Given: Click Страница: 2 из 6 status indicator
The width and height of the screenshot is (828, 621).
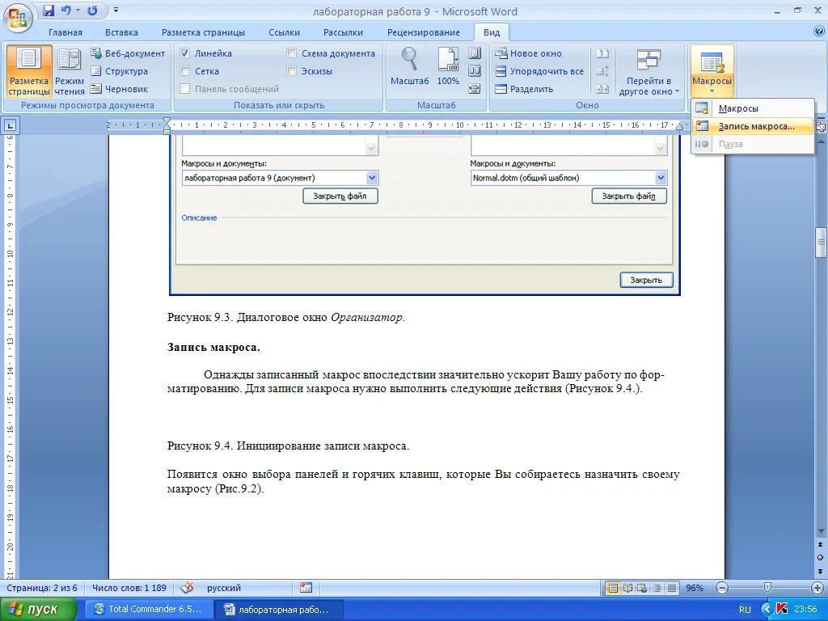Looking at the screenshot, I should pos(42,588).
